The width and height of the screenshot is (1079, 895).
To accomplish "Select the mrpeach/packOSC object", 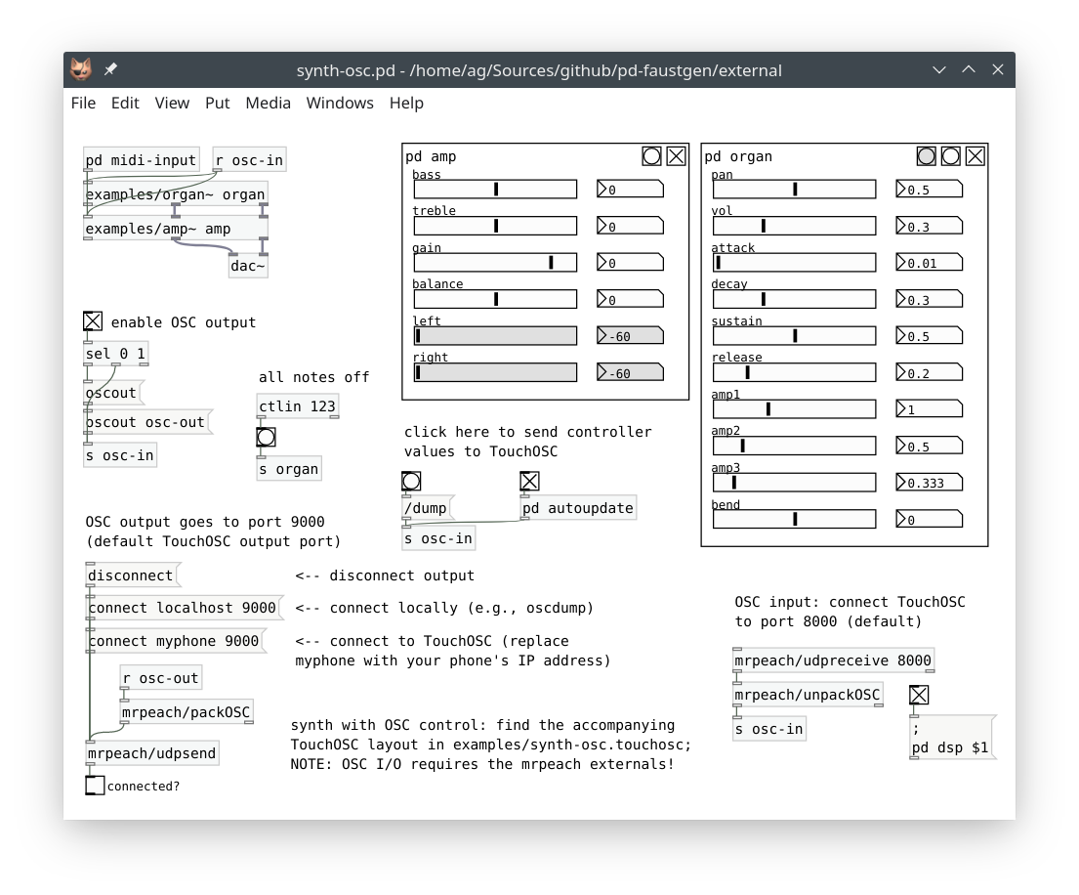I will coord(187,712).
